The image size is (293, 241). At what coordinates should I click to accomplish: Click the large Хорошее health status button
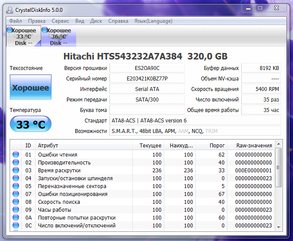(31, 87)
